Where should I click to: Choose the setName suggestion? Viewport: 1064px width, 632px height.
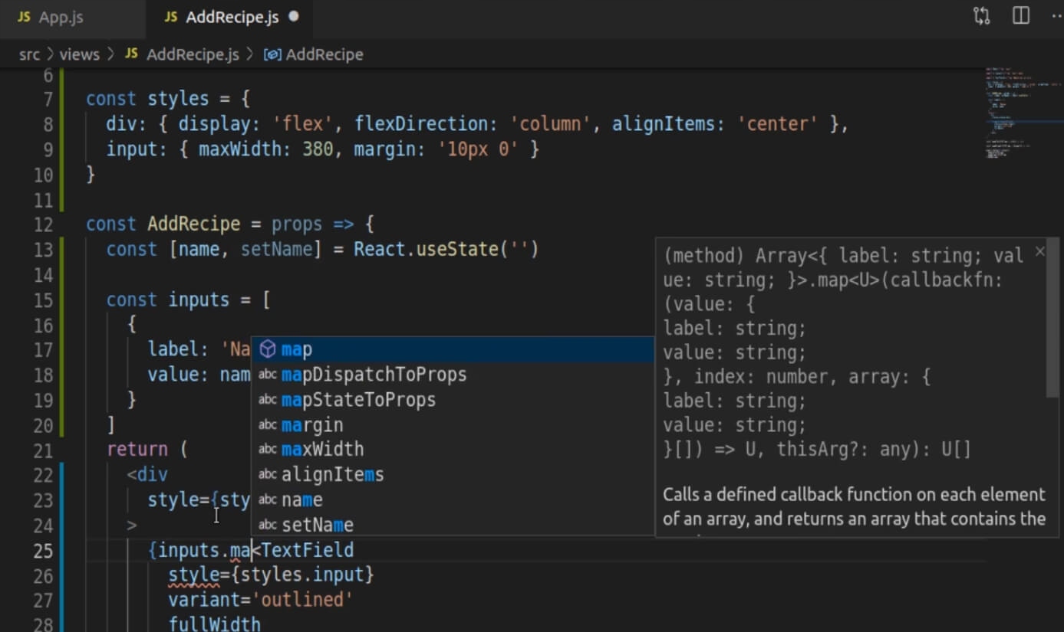click(317, 526)
